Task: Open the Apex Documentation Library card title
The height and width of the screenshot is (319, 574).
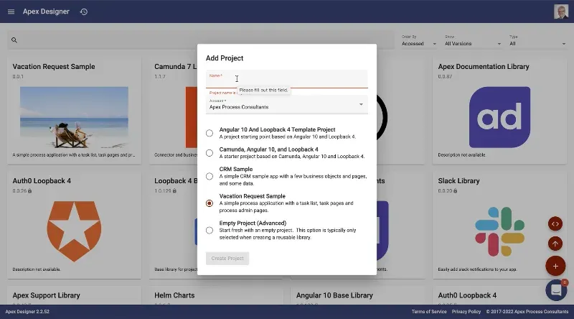Action: click(484, 66)
